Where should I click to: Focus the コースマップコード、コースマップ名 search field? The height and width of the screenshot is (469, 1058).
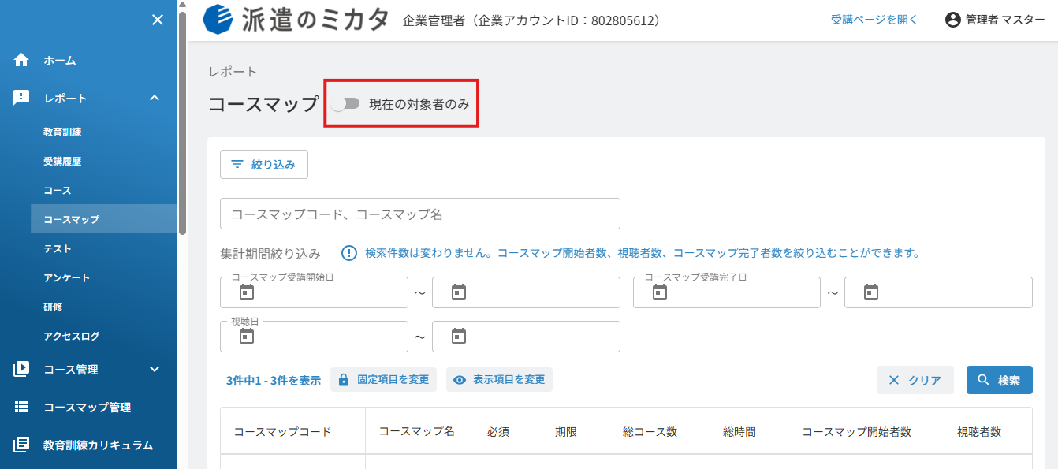[x=420, y=214]
